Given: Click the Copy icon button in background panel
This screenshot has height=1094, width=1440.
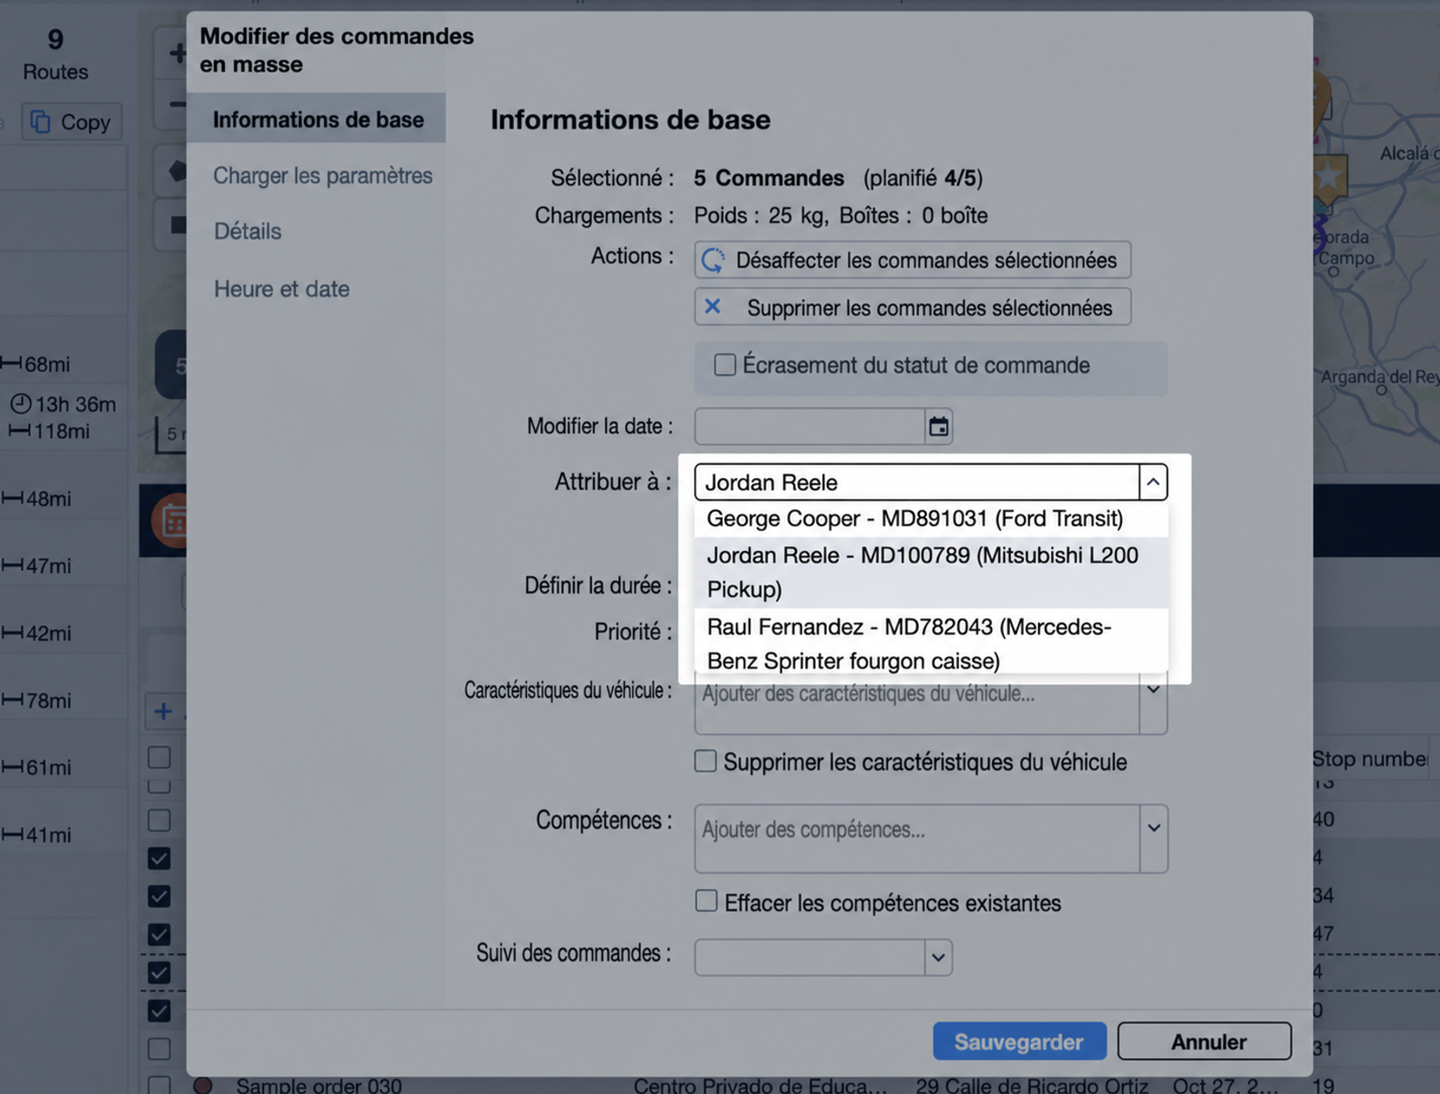Looking at the screenshot, I should coord(71,122).
